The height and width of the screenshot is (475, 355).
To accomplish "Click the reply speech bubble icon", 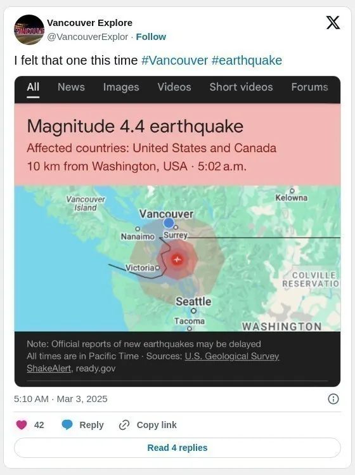I will [x=67, y=425].
